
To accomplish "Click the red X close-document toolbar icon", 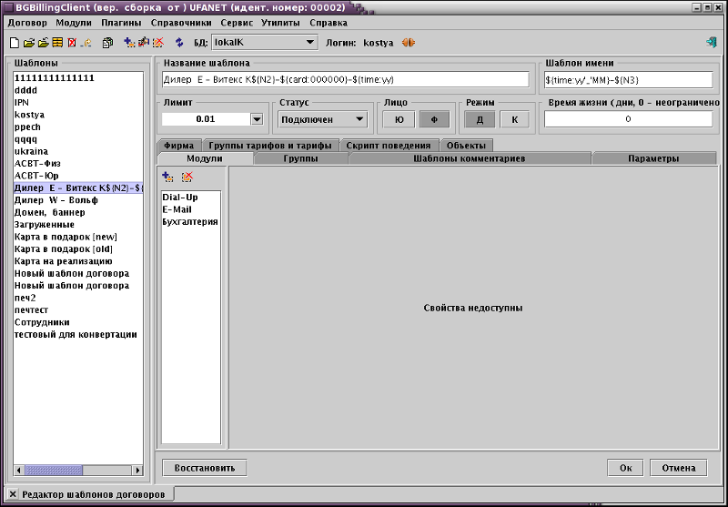I will [x=72, y=42].
